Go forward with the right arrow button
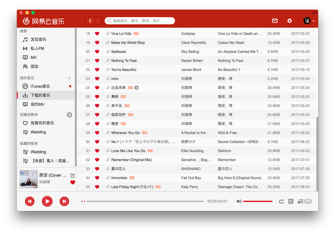This screenshot has width=335, height=235. 98,21
